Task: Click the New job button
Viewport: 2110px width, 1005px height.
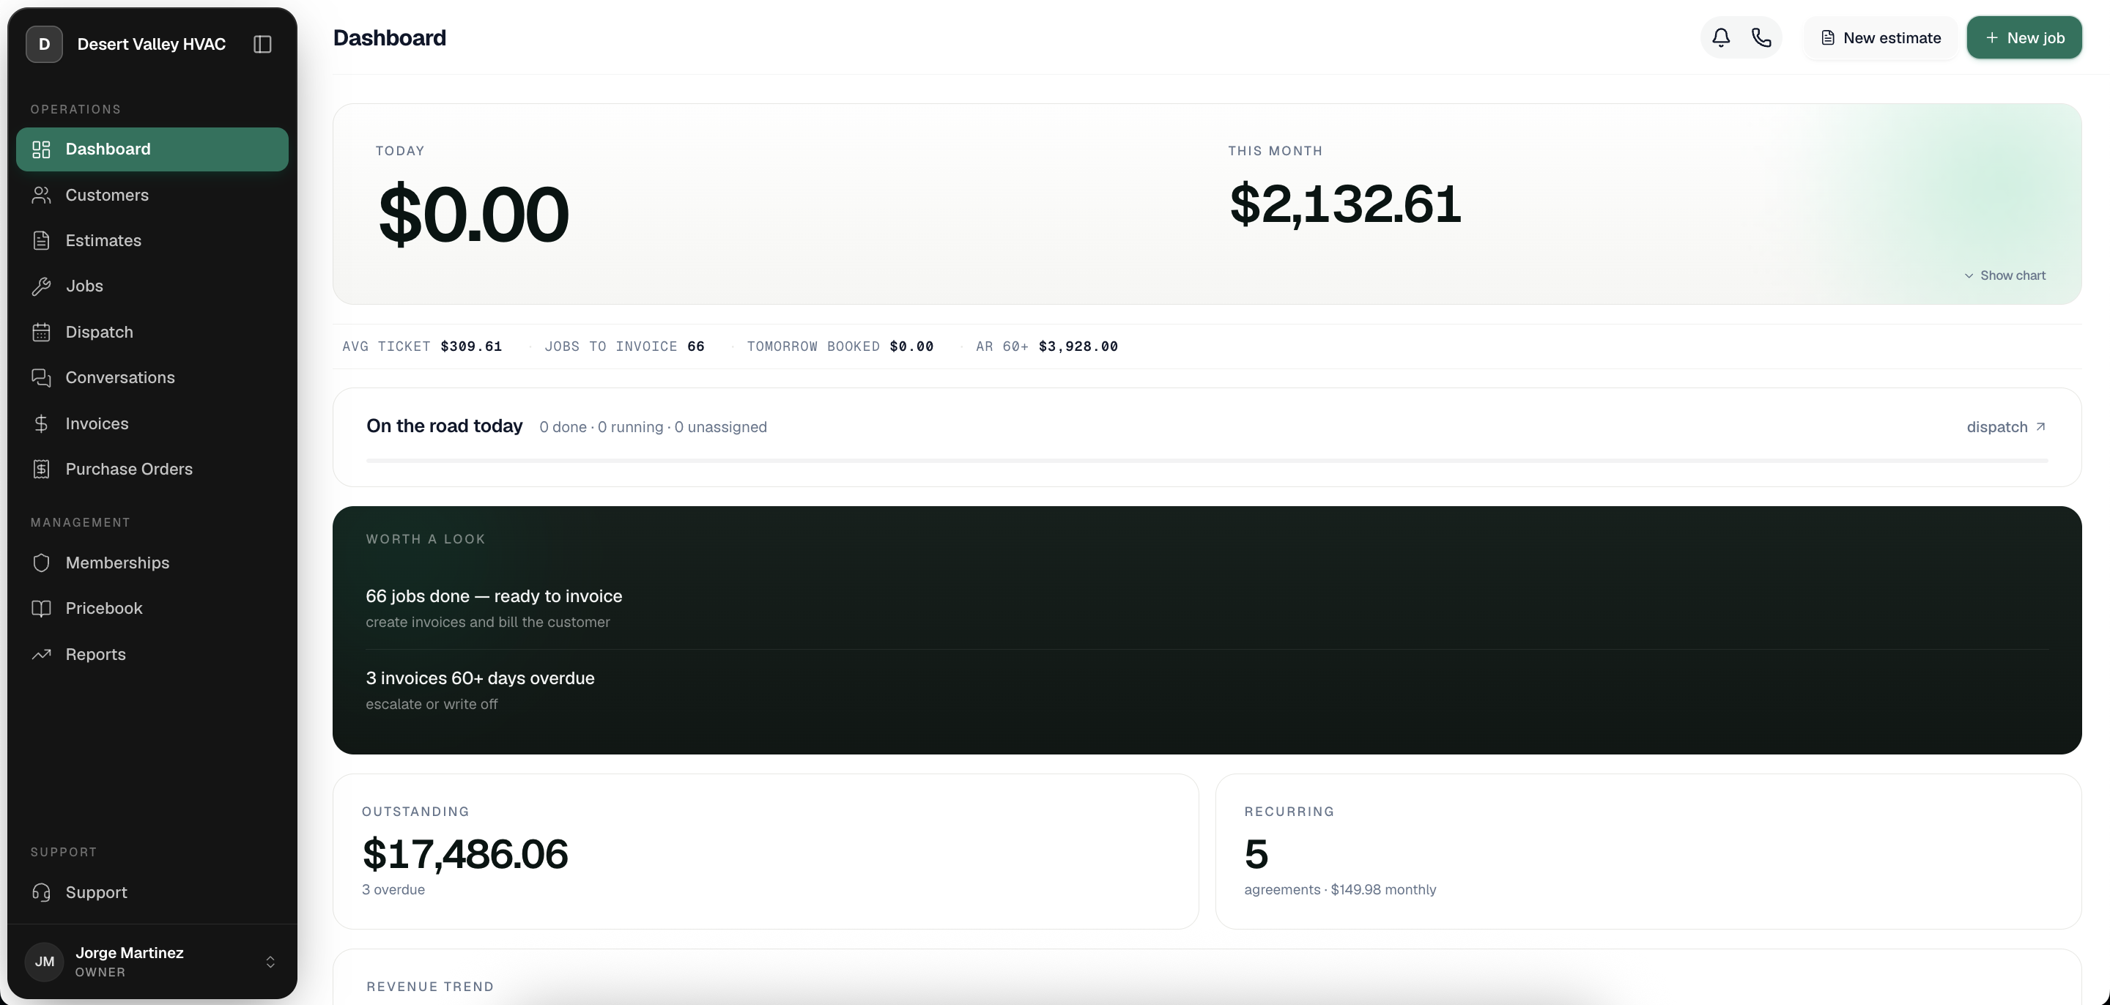Action: 2024,37
